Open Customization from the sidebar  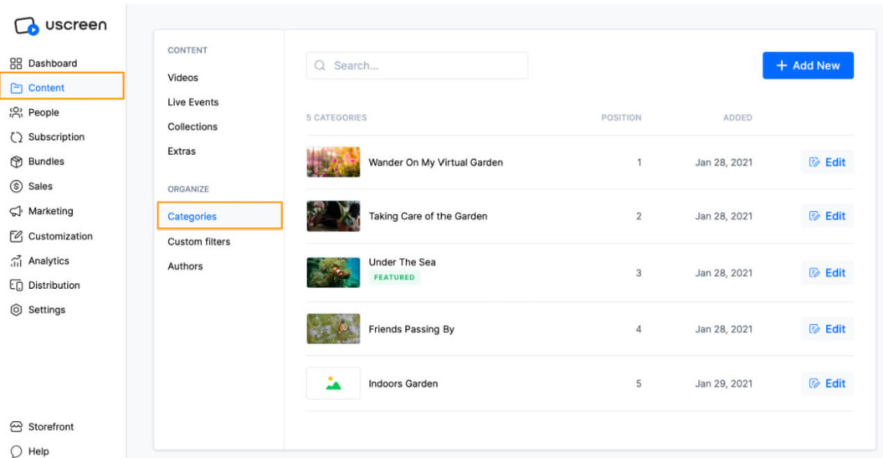coord(59,236)
